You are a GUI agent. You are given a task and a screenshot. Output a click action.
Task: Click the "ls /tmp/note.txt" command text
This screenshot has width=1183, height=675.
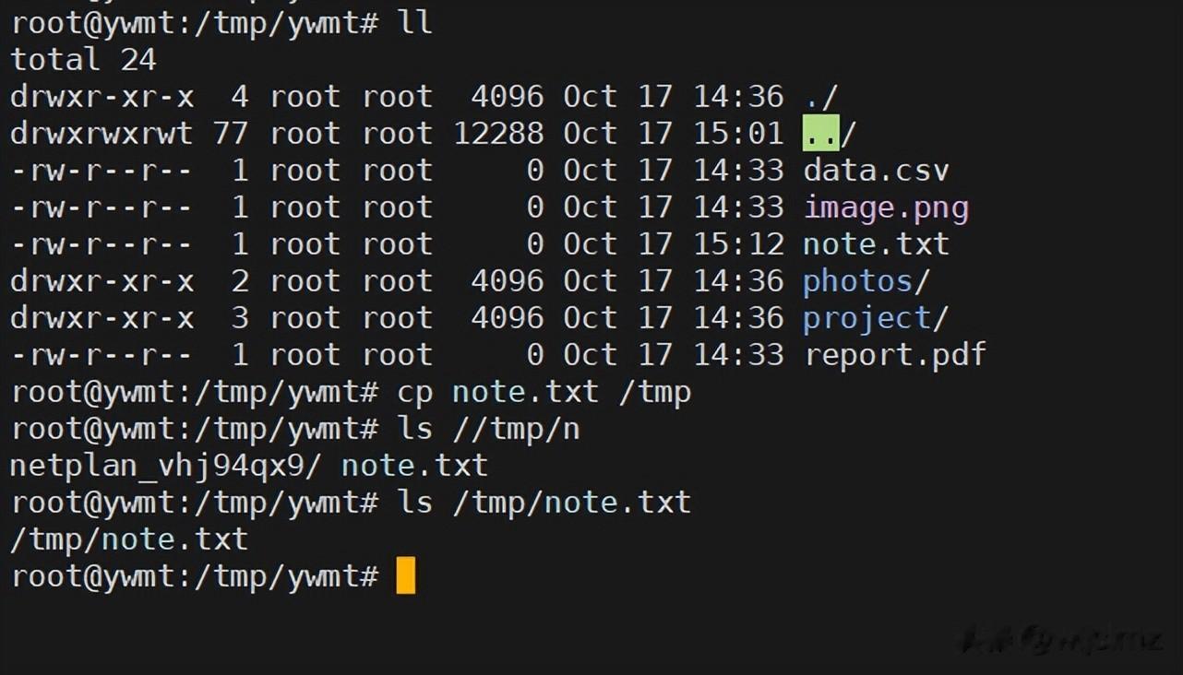pos(544,503)
